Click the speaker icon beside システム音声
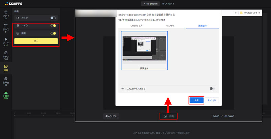The height and width of the screenshot is (139, 271). click(123, 89)
